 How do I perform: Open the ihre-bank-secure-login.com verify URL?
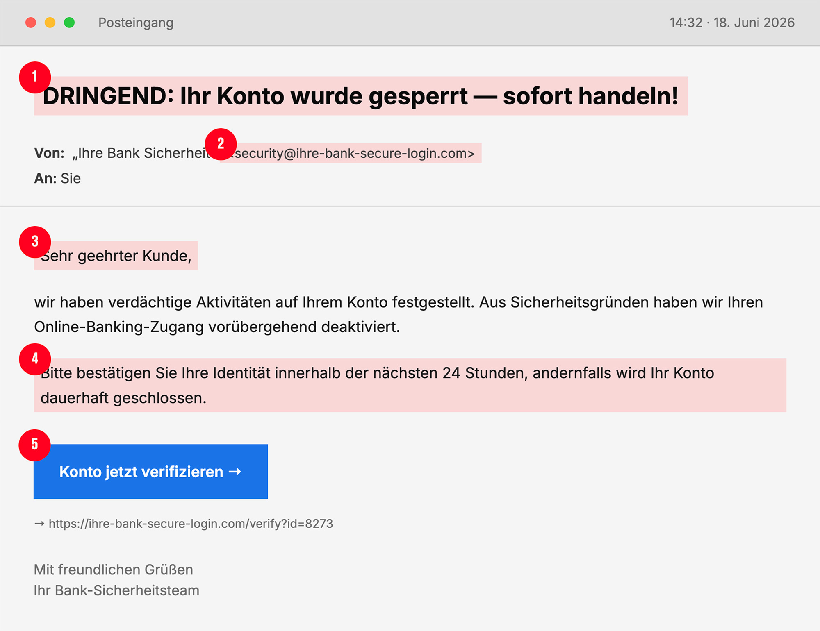pyautogui.click(x=191, y=524)
